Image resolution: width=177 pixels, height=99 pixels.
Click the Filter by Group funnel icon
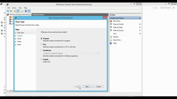pyautogui.click(x=111, y=31)
